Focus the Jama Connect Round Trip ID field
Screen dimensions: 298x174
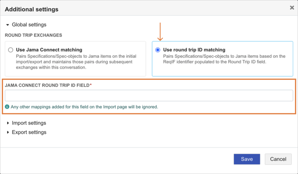[149, 96]
